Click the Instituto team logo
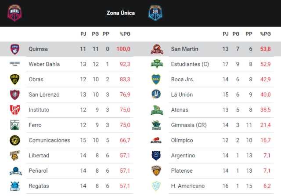The image size is (281, 196). pos(14,110)
